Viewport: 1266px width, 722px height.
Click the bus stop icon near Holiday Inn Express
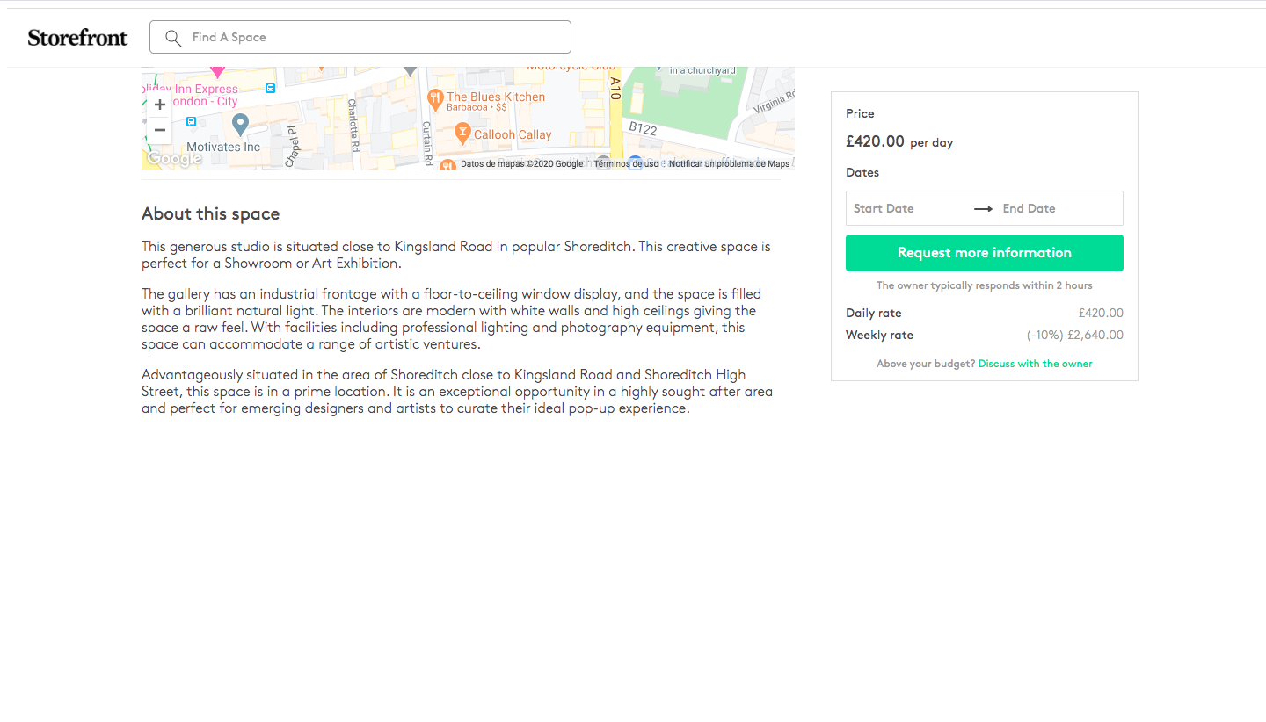point(271,88)
